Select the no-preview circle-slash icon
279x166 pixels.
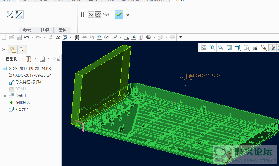[91, 15]
